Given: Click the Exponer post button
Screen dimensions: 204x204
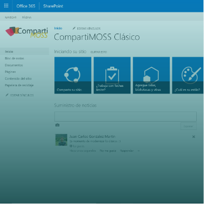Looking at the screenshot, I should pos(188,126).
